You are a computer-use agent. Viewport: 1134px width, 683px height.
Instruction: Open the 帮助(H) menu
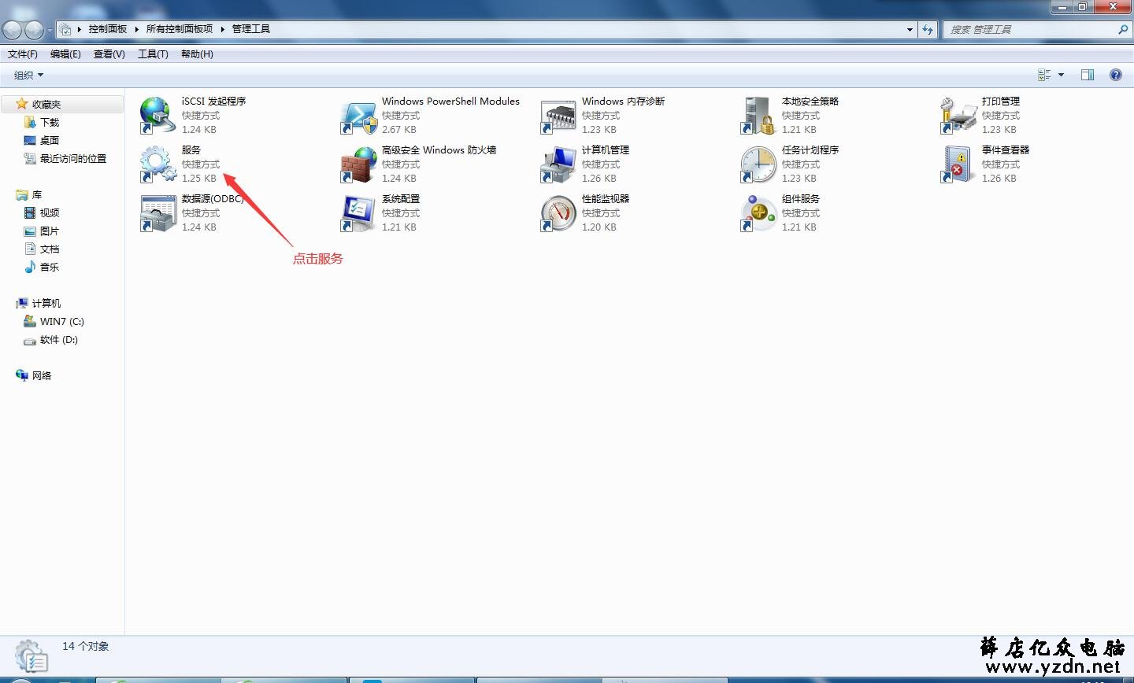197,54
